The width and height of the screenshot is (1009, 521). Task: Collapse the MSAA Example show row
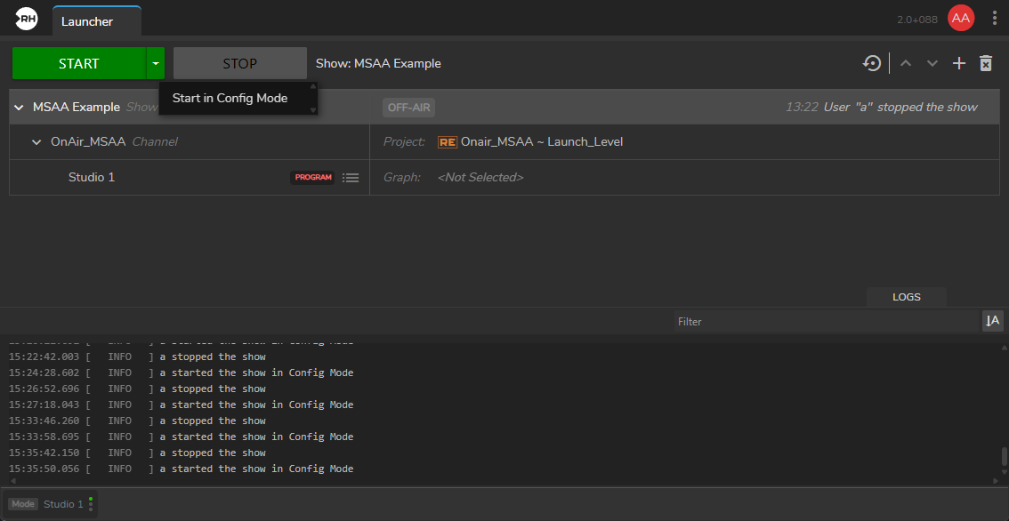pos(19,108)
